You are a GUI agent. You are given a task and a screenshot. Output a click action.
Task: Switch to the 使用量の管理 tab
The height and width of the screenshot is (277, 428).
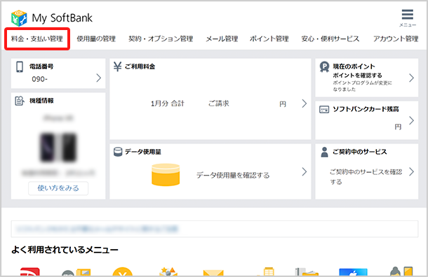(x=96, y=39)
